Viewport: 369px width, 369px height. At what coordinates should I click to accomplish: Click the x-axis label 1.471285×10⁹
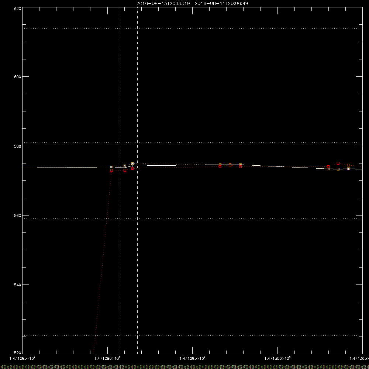point(23,358)
